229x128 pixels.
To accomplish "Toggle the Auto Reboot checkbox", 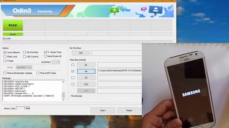I will (x=5, y=52).
